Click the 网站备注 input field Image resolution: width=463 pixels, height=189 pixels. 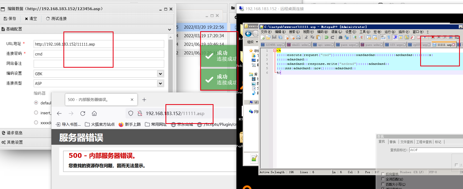(x=99, y=64)
